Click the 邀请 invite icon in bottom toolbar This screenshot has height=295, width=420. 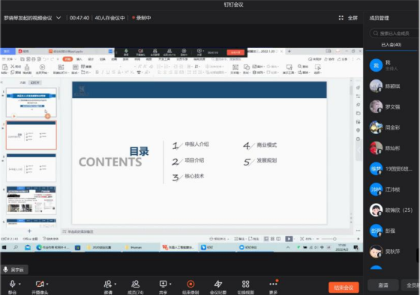tap(108, 284)
